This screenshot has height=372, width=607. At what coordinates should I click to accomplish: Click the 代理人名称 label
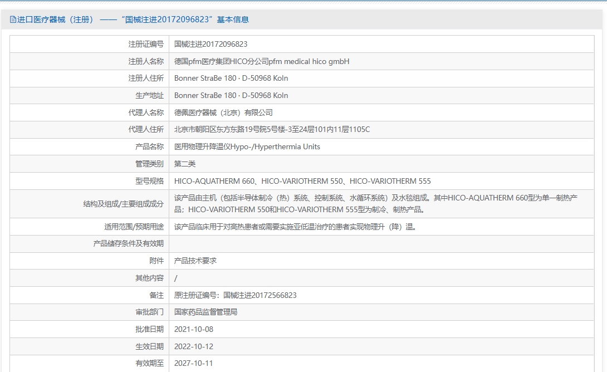click(146, 112)
